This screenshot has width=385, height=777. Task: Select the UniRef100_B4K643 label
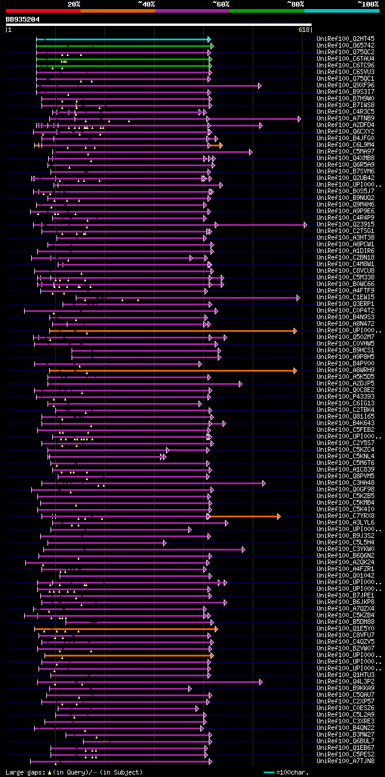pos(345,423)
